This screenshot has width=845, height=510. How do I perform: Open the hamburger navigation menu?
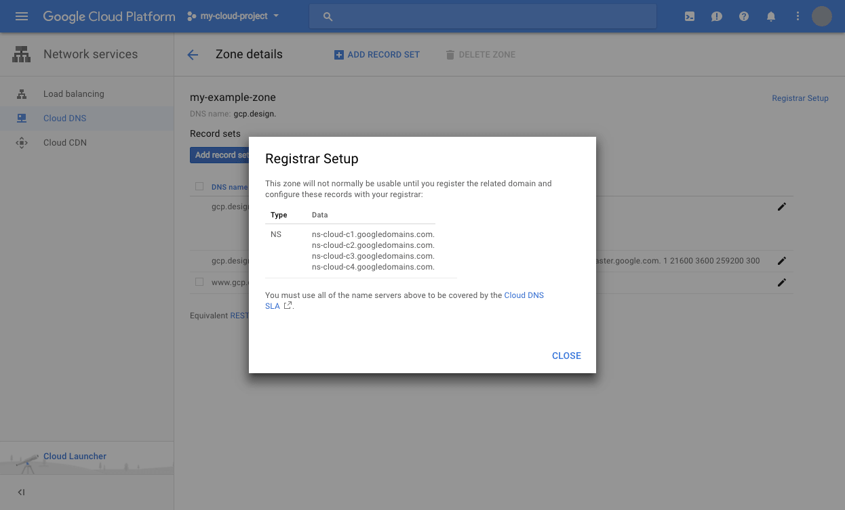pyautogui.click(x=22, y=16)
